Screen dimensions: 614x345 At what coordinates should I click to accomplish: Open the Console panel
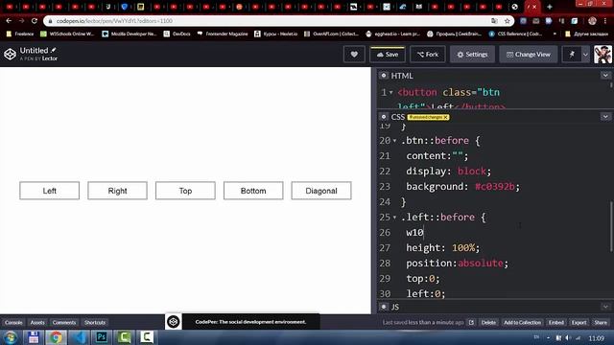(x=13, y=322)
